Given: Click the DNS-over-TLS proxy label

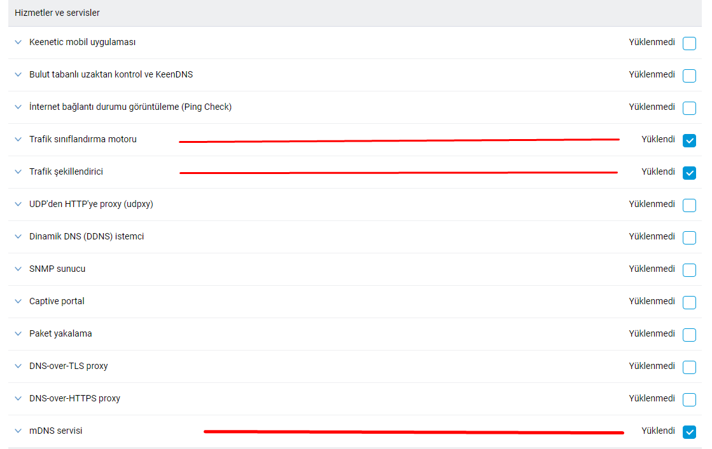Looking at the screenshot, I should (69, 366).
